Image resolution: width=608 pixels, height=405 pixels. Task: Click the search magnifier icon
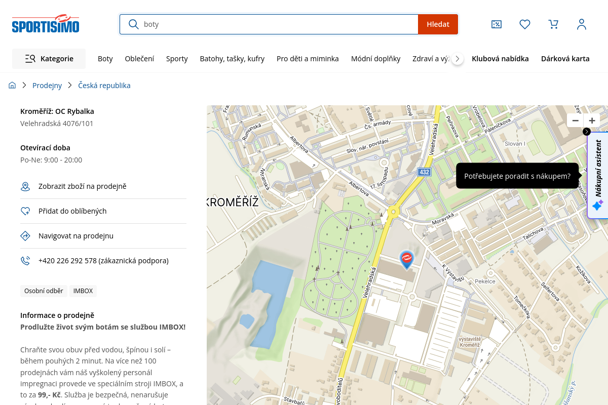click(x=134, y=24)
